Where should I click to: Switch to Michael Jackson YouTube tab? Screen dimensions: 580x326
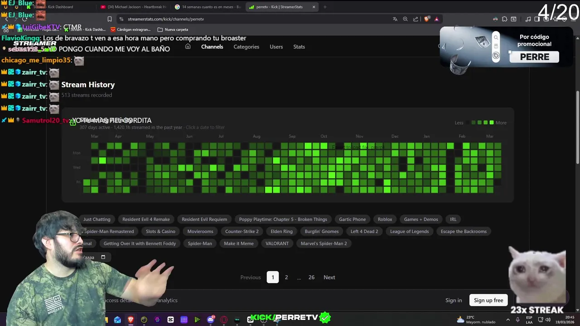(x=134, y=7)
